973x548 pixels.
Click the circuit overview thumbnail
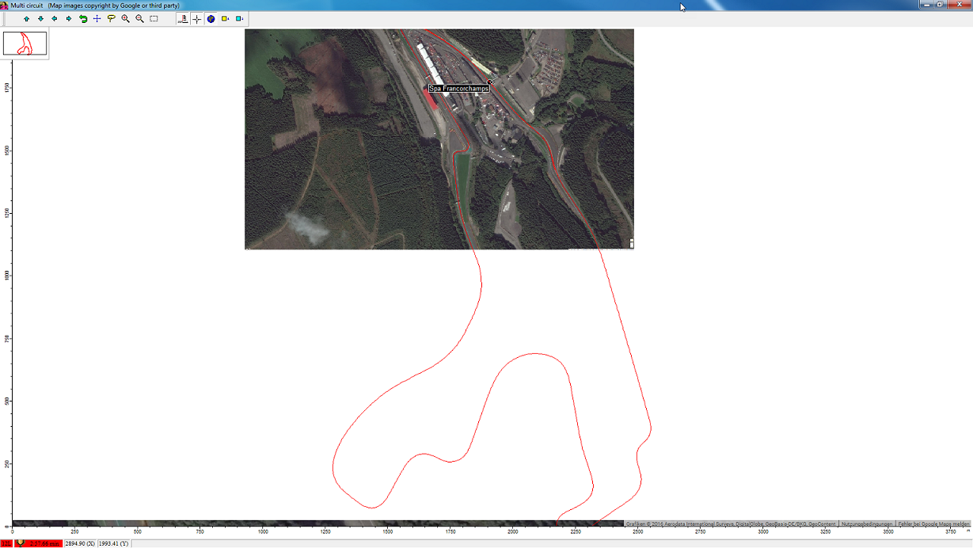(25, 44)
